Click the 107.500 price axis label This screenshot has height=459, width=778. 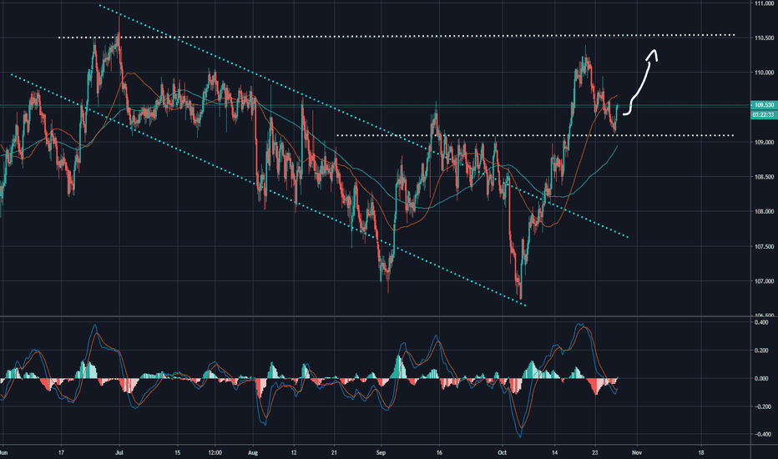click(764, 247)
